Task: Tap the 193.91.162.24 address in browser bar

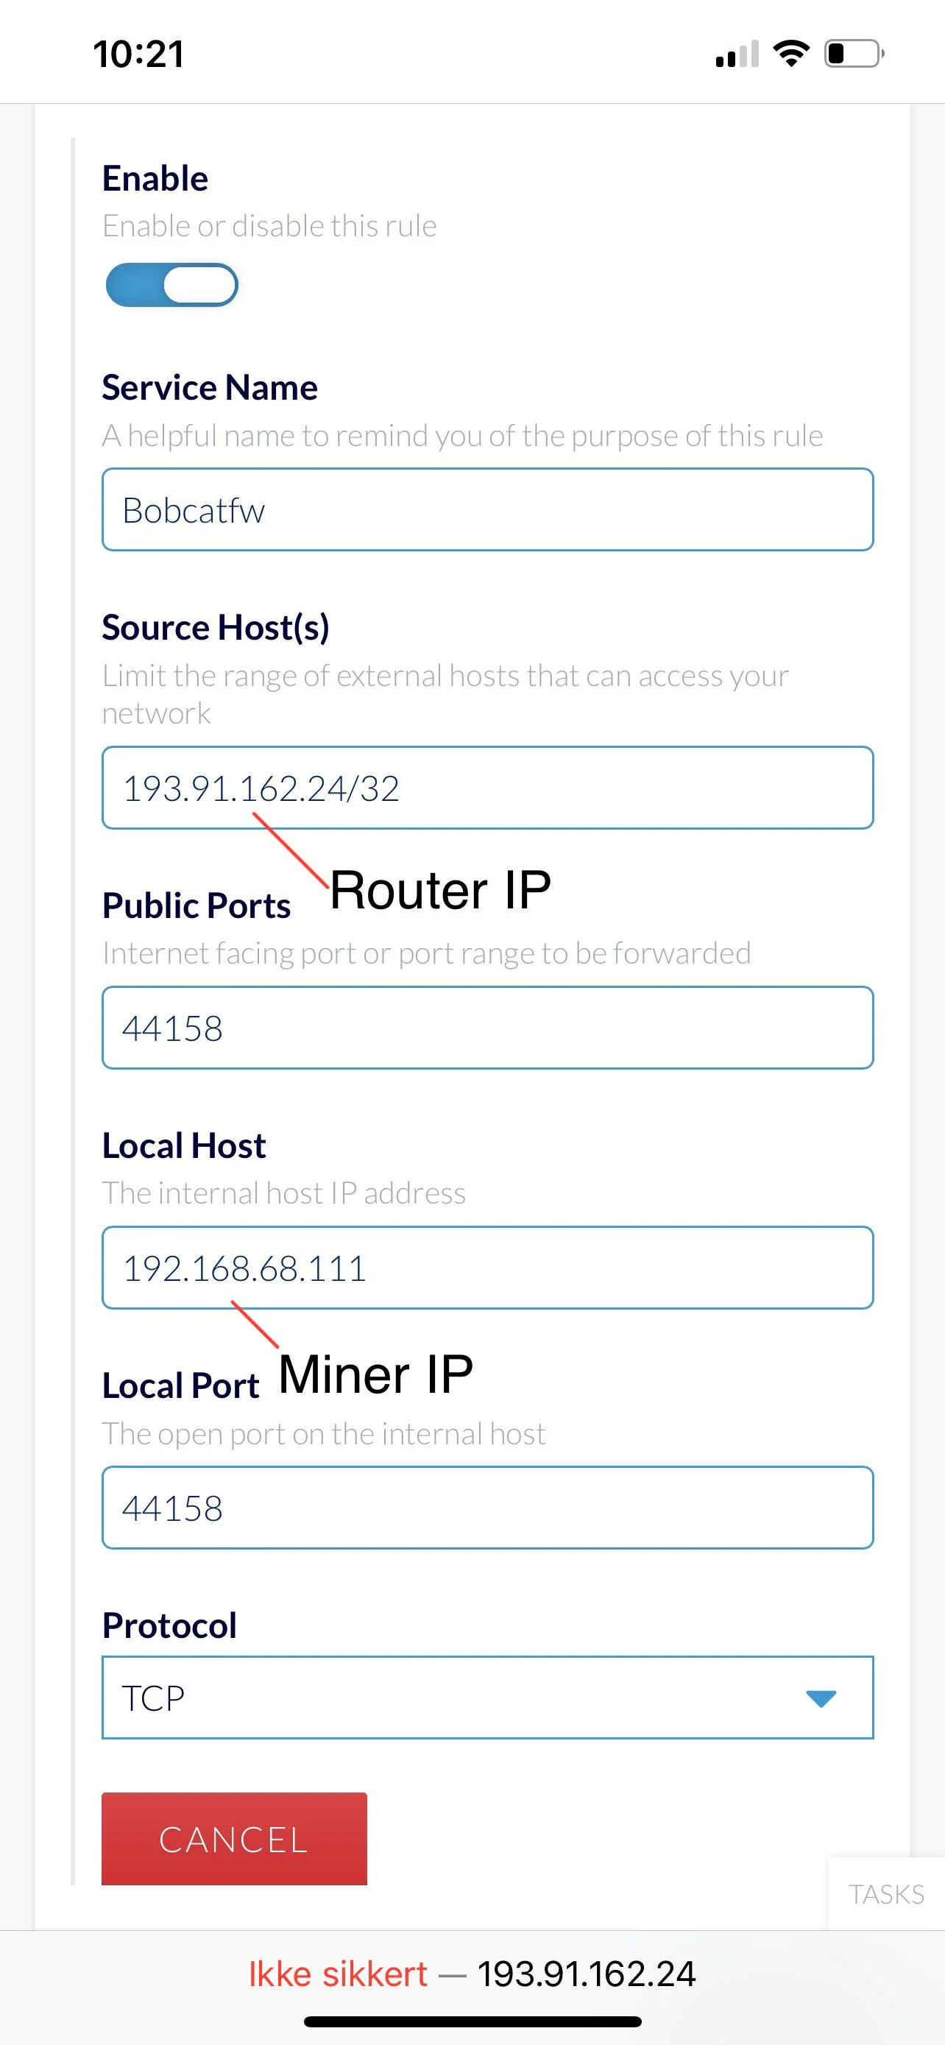Action: 587,1974
